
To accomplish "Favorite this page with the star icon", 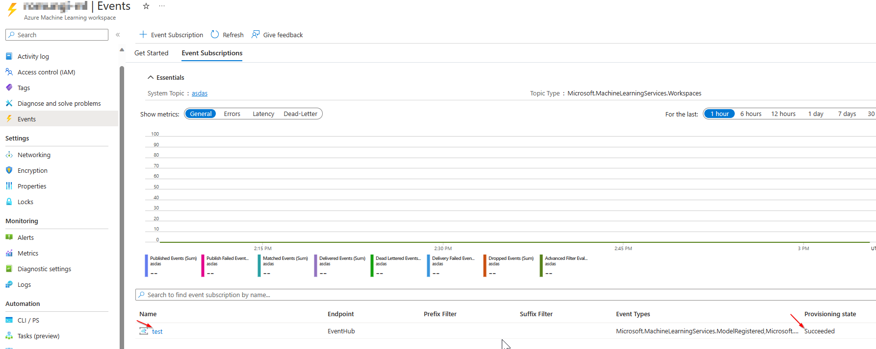I will [x=146, y=6].
